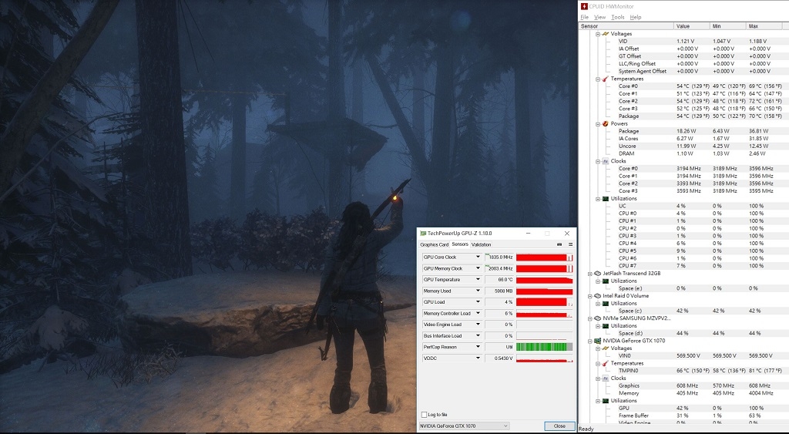Open the NVIDIA GeForce GTX 1070 selector combo

[x=464, y=426]
